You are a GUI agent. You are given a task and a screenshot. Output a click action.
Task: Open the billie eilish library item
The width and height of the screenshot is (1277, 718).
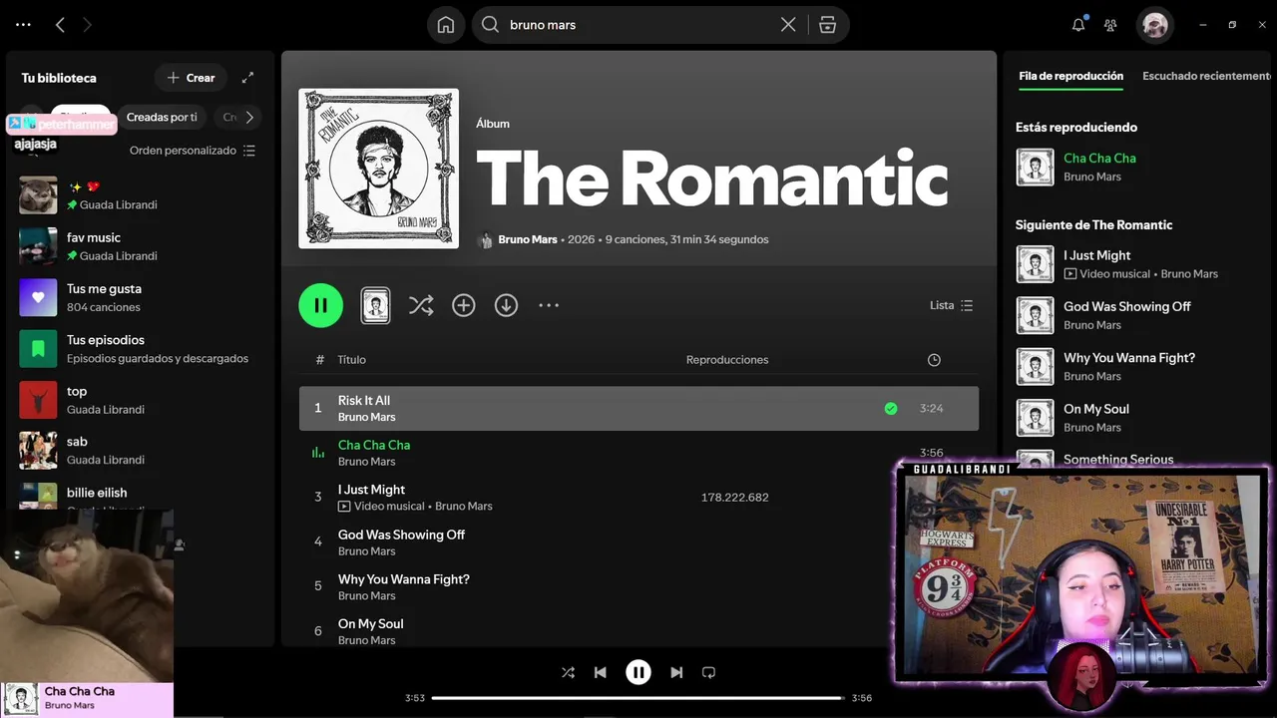click(x=140, y=496)
